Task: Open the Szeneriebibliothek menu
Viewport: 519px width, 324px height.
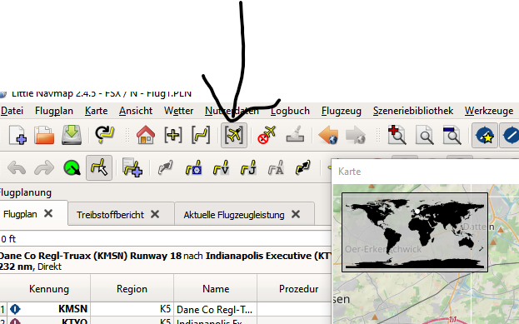Action: click(x=413, y=111)
